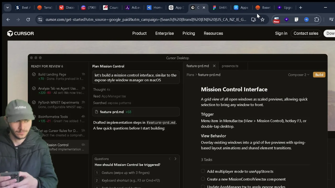Click the Plans breadcrumb

click(190, 75)
